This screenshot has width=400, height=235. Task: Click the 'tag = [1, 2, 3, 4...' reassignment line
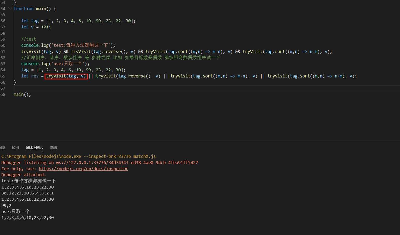click(73, 70)
